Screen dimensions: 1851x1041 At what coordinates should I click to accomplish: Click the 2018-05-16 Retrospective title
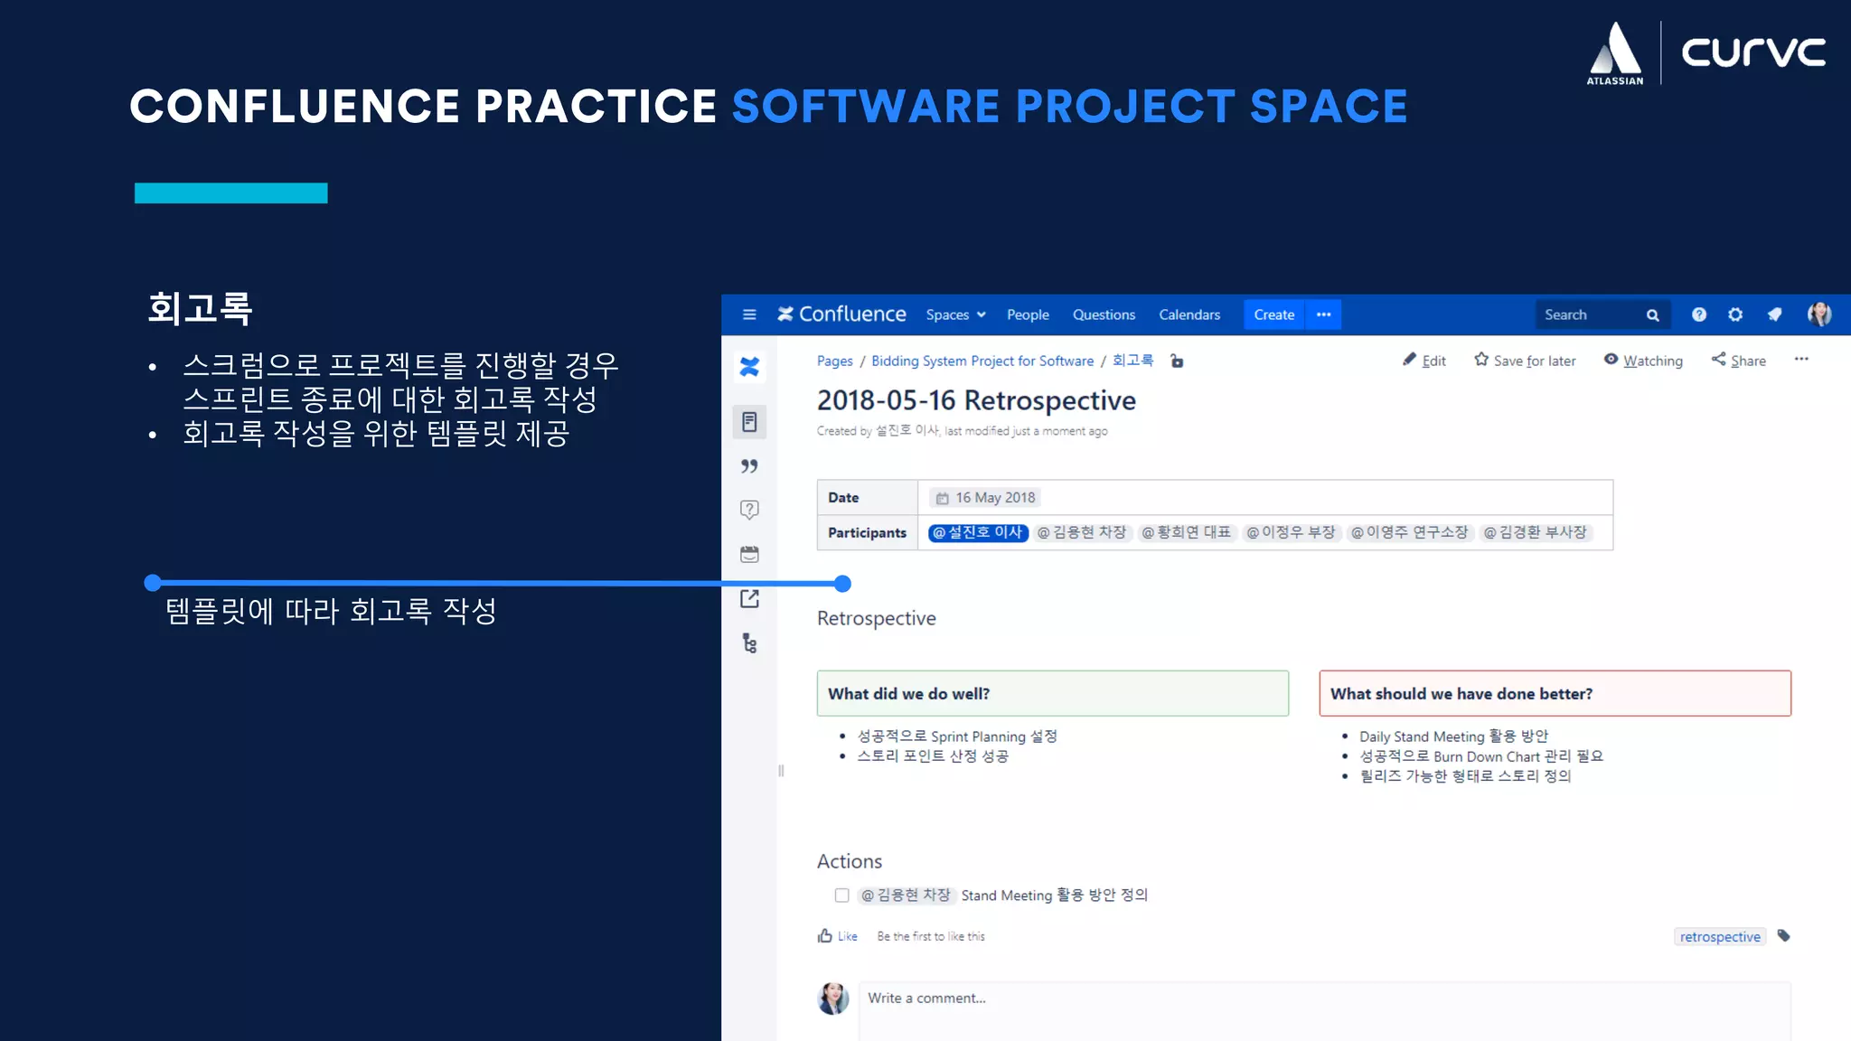[976, 400]
